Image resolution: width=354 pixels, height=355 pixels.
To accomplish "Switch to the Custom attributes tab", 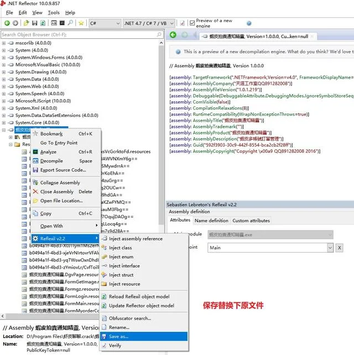I will click(x=251, y=220).
